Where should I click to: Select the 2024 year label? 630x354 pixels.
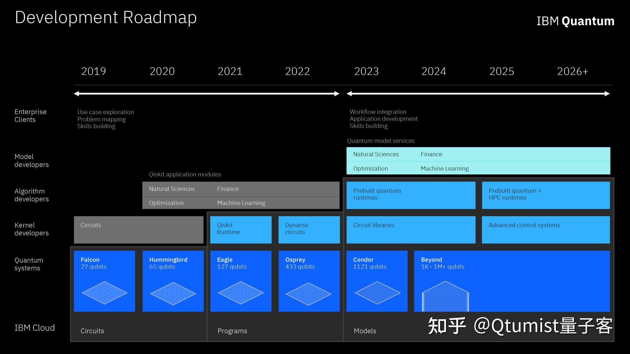click(433, 71)
